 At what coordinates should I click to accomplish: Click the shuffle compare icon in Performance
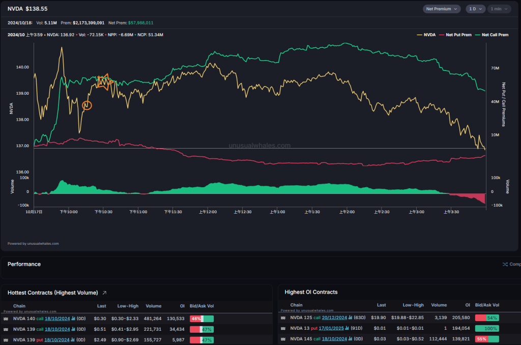pyautogui.click(x=505, y=265)
